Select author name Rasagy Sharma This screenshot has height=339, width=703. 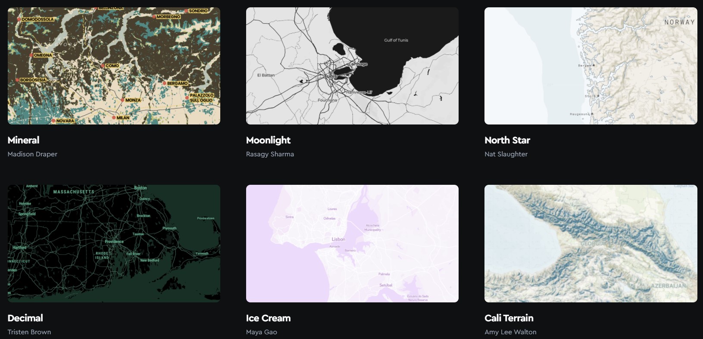pyautogui.click(x=270, y=154)
